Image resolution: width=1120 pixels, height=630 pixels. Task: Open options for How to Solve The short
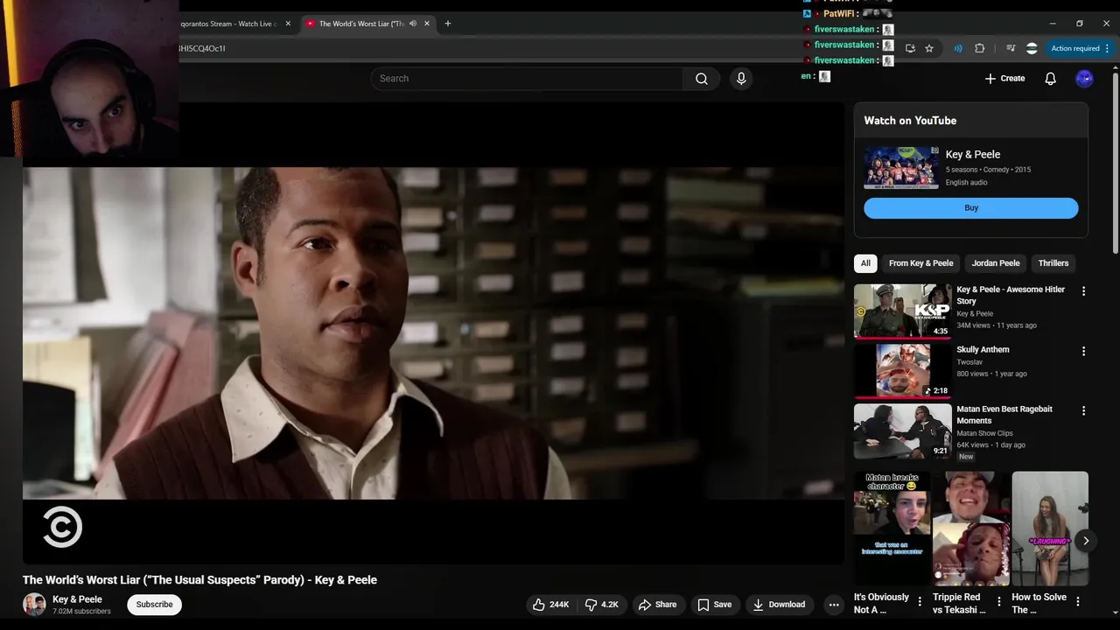tap(1078, 601)
